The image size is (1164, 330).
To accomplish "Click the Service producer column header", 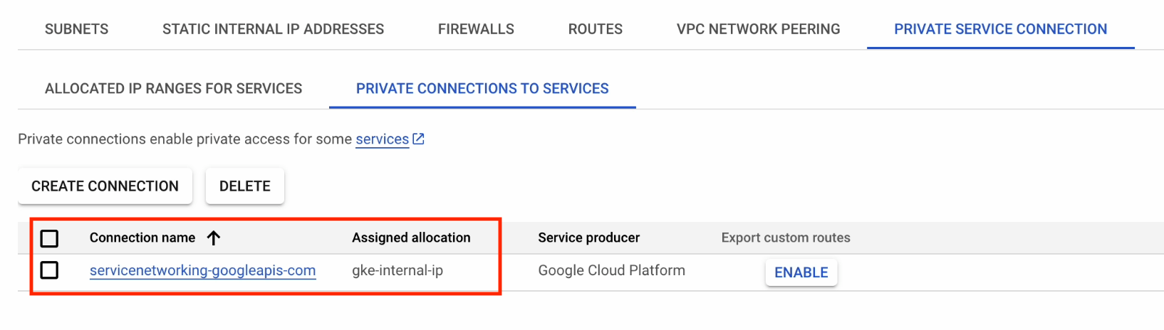I will tap(588, 238).
